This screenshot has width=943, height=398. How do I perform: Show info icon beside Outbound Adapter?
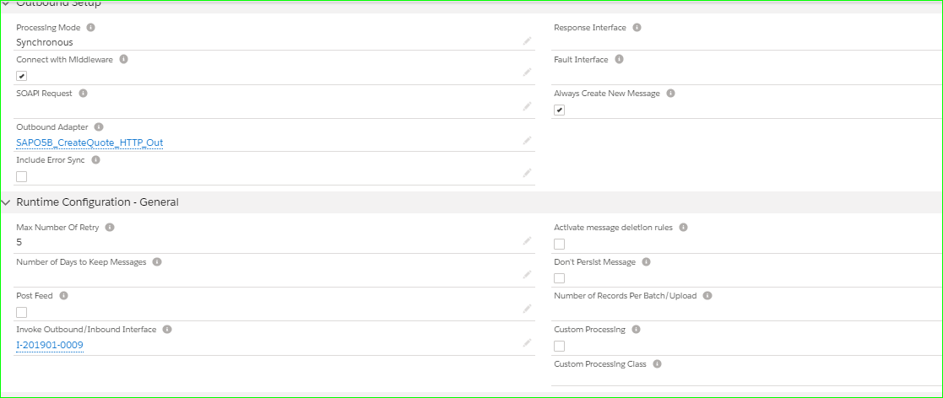[100, 127]
